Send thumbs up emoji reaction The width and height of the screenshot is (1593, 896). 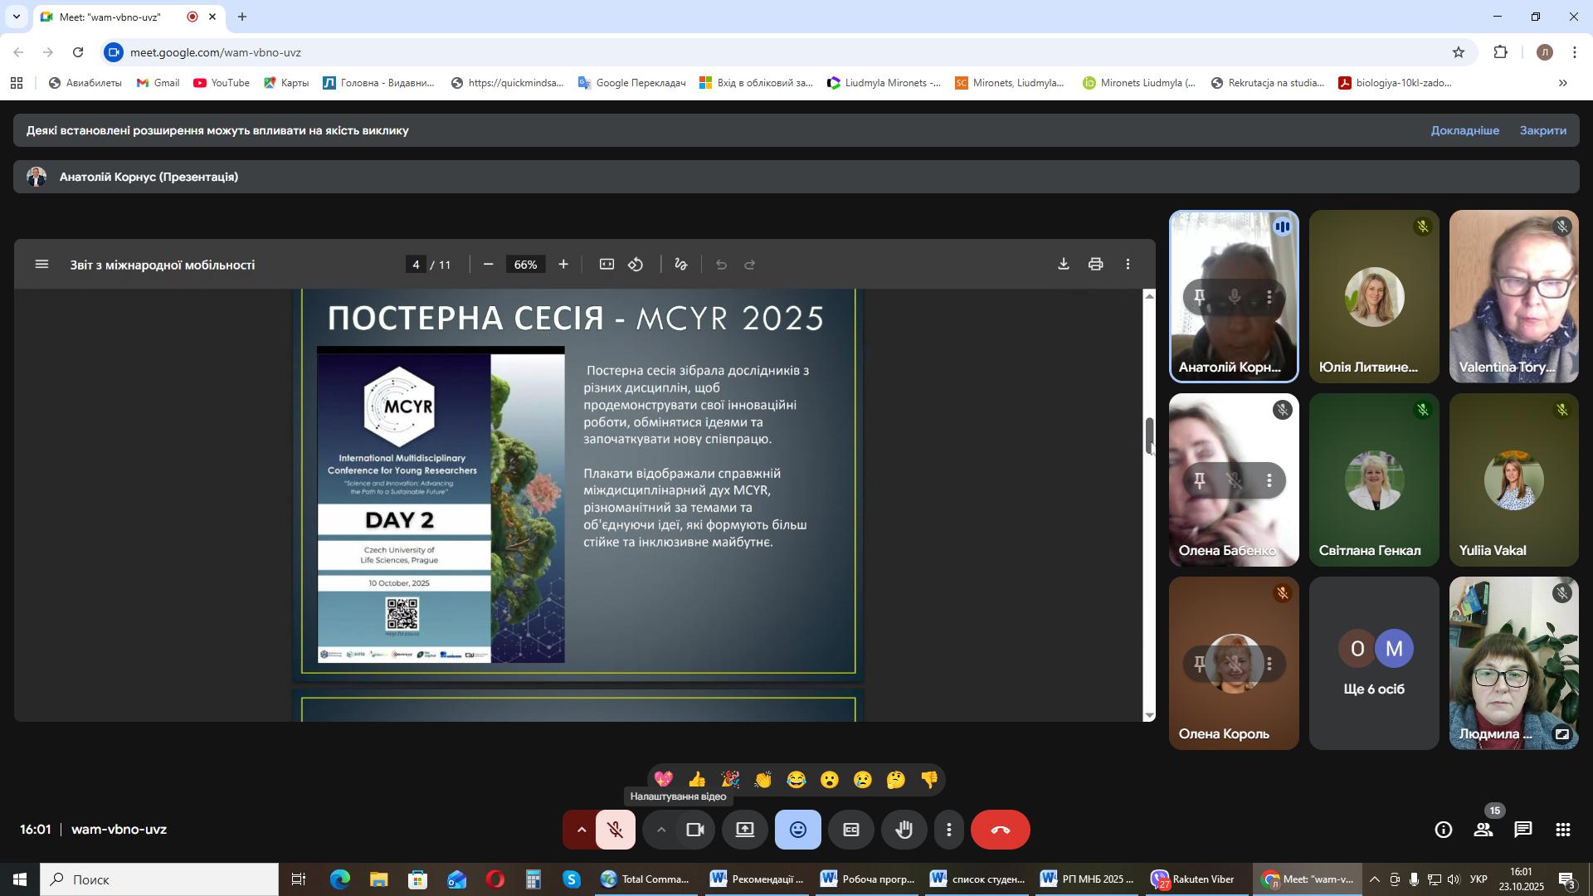point(696,780)
